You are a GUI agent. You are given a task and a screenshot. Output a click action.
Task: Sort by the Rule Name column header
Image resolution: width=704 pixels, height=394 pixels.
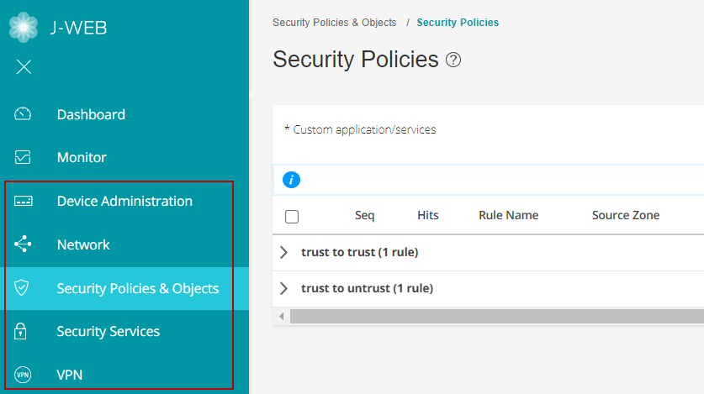coord(508,215)
